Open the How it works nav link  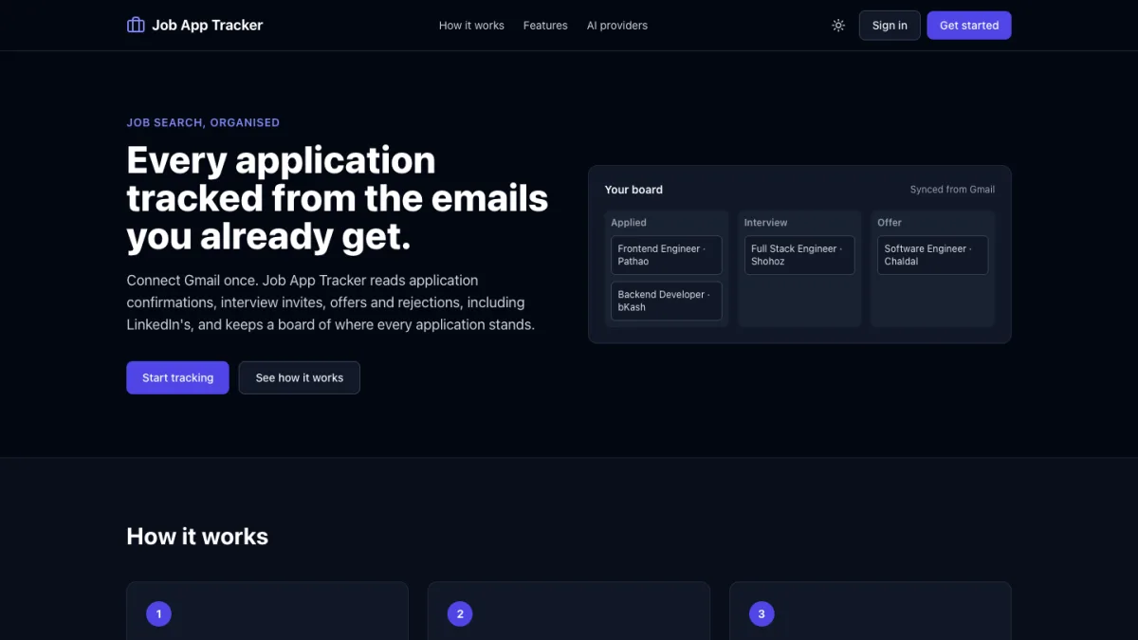(471, 26)
